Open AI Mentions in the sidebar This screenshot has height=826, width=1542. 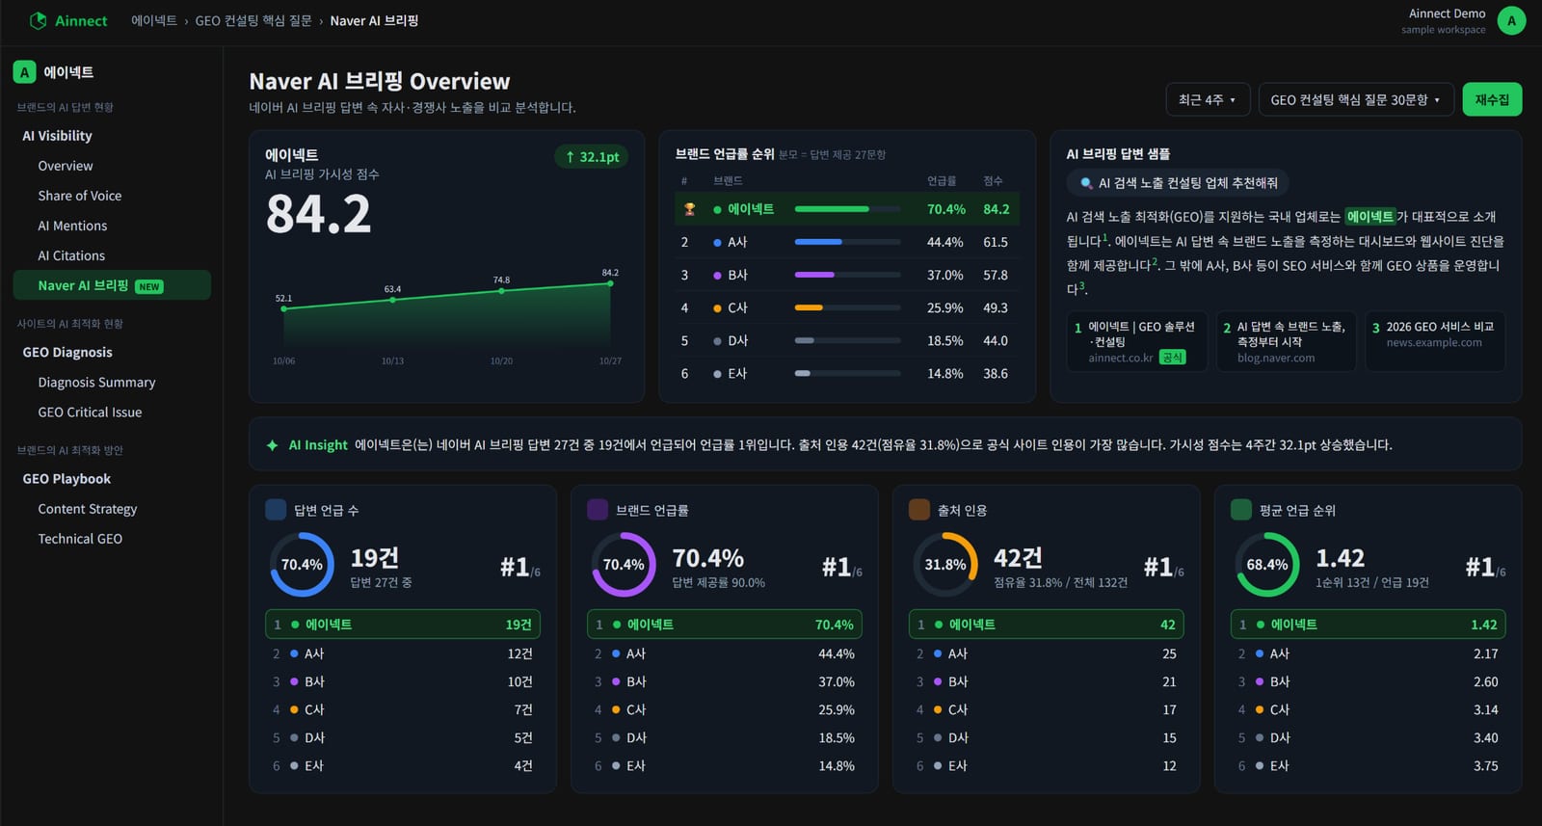click(72, 226)
